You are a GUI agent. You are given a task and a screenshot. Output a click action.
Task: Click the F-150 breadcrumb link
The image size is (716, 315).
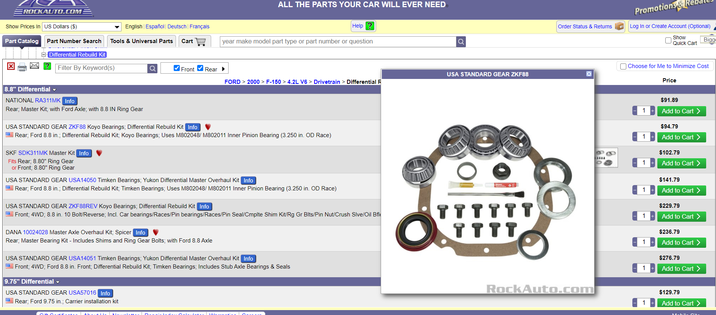pos(274,82)
